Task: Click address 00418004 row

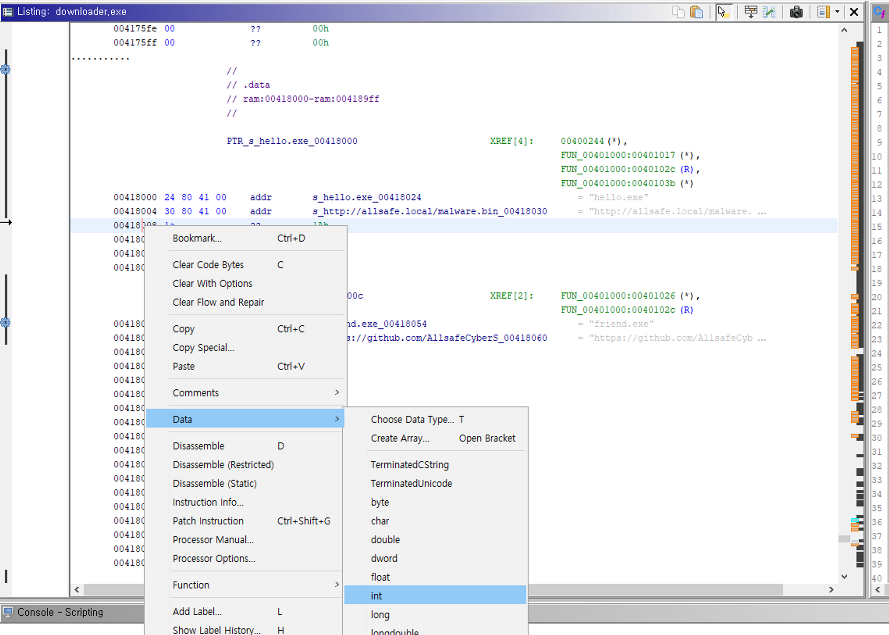Action: [x=135, y=211]
